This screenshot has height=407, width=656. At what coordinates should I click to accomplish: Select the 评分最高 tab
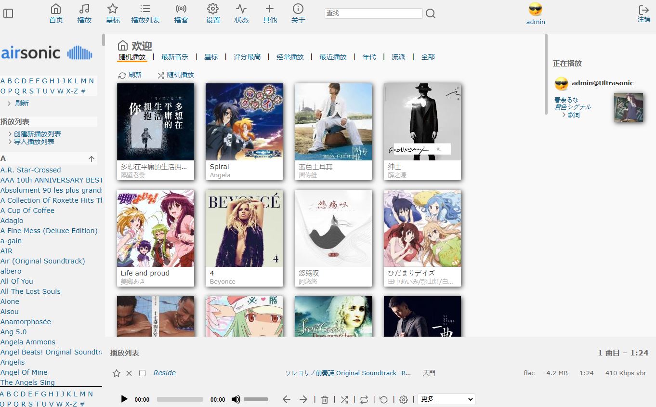point(247,57)
